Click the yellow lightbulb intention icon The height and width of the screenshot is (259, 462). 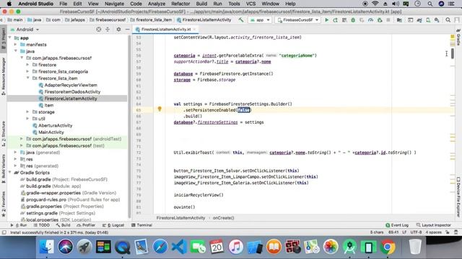[160, 109]
